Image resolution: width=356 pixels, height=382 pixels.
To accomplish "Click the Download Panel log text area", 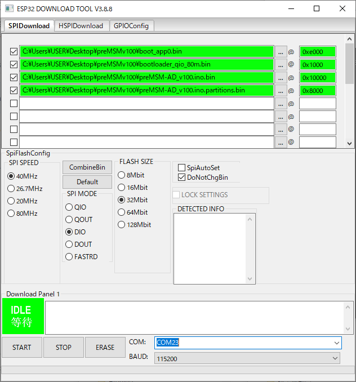I will 194,318.
